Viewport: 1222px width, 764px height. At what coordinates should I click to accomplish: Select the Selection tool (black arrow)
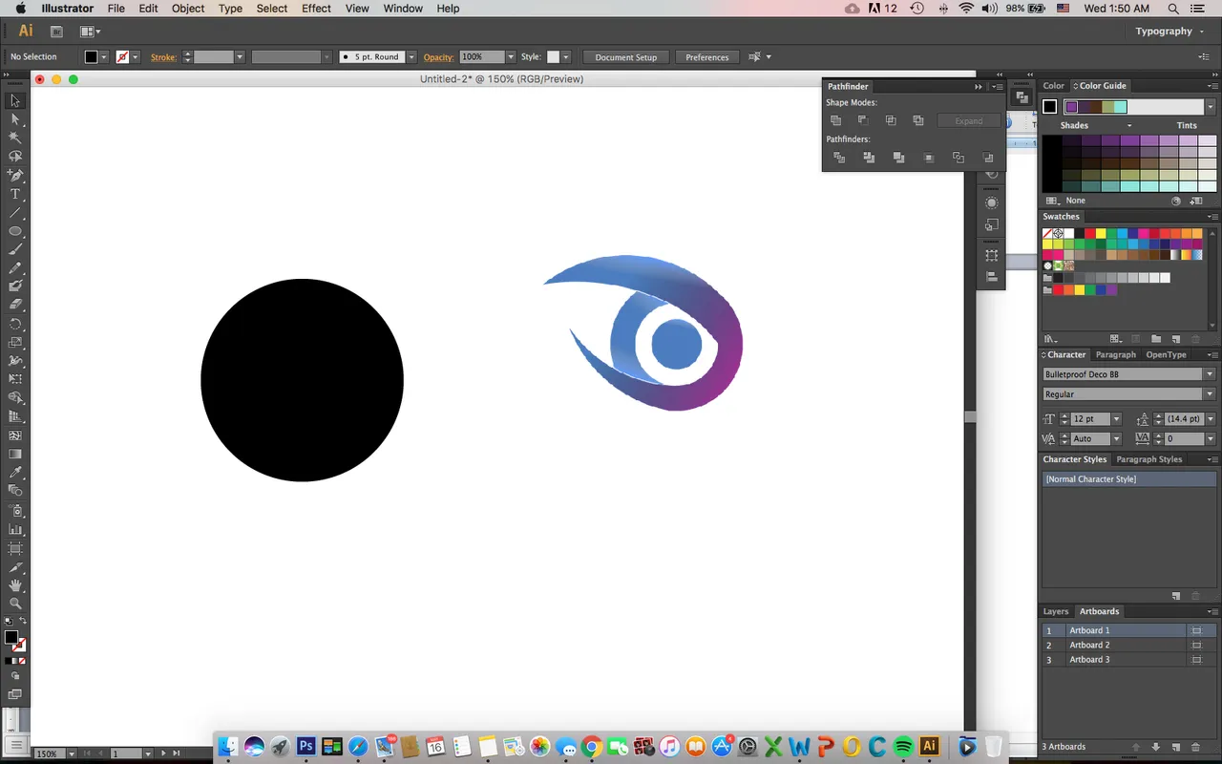pos(15,101)
